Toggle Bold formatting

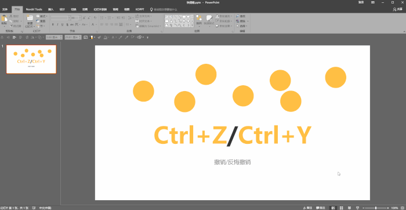coord(53,24)
